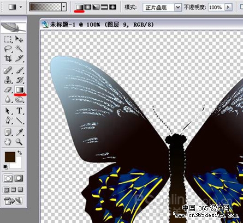Viewport: 243px width, 223px height.
Task: Select the Magic Wand tool
Action: pyautogui.click(x=19, y=49)
